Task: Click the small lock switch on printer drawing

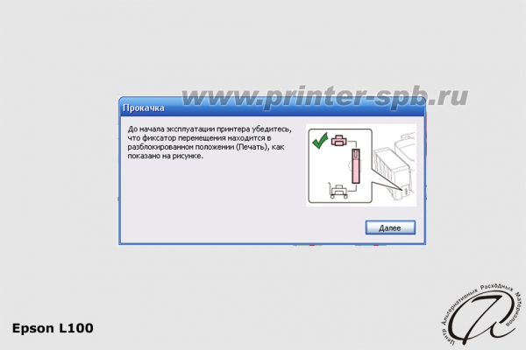Action: (405, 192)
